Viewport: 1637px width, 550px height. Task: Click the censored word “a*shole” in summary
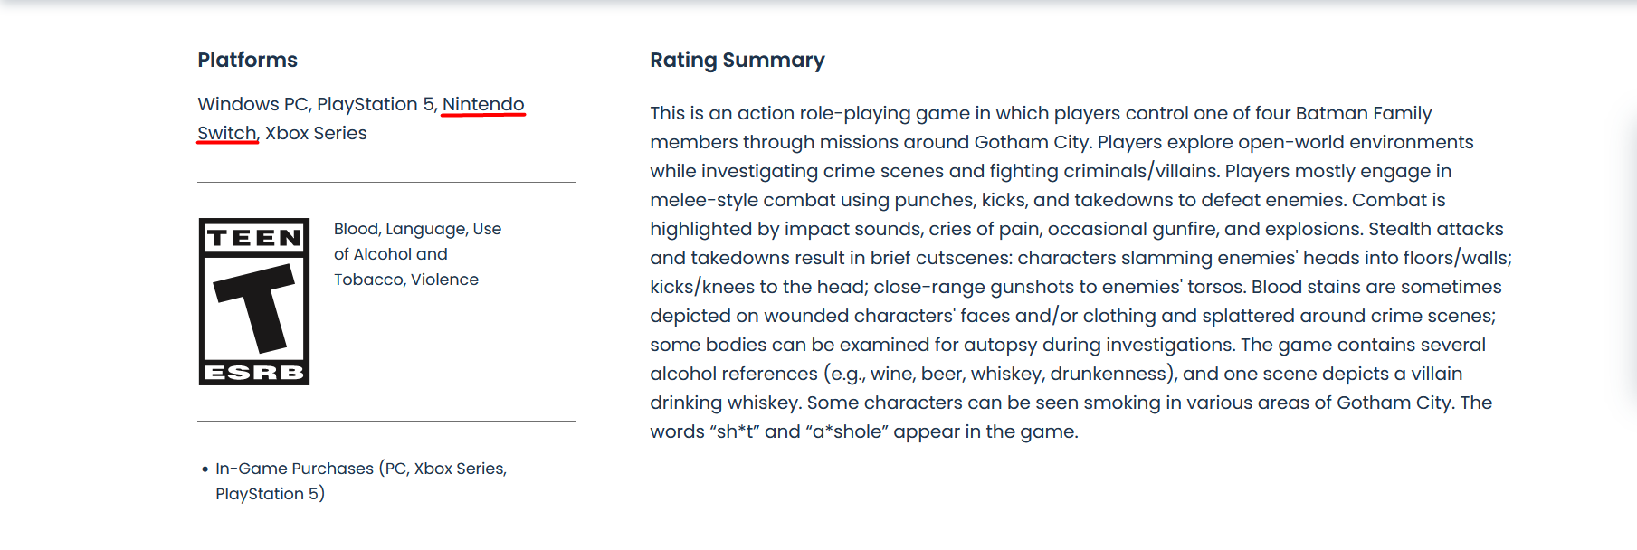tap(847, 431)
